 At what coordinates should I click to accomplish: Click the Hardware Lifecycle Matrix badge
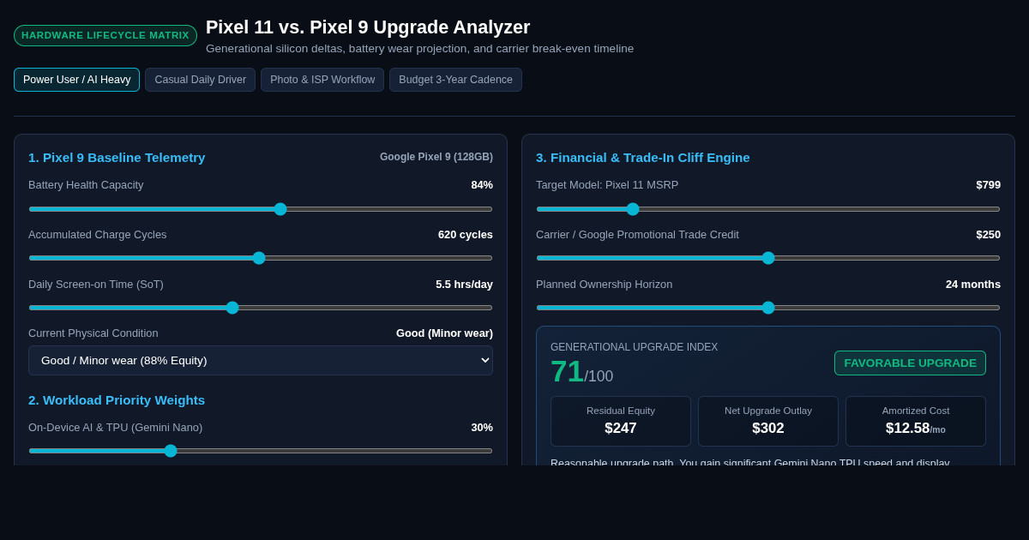pos(105,35)
